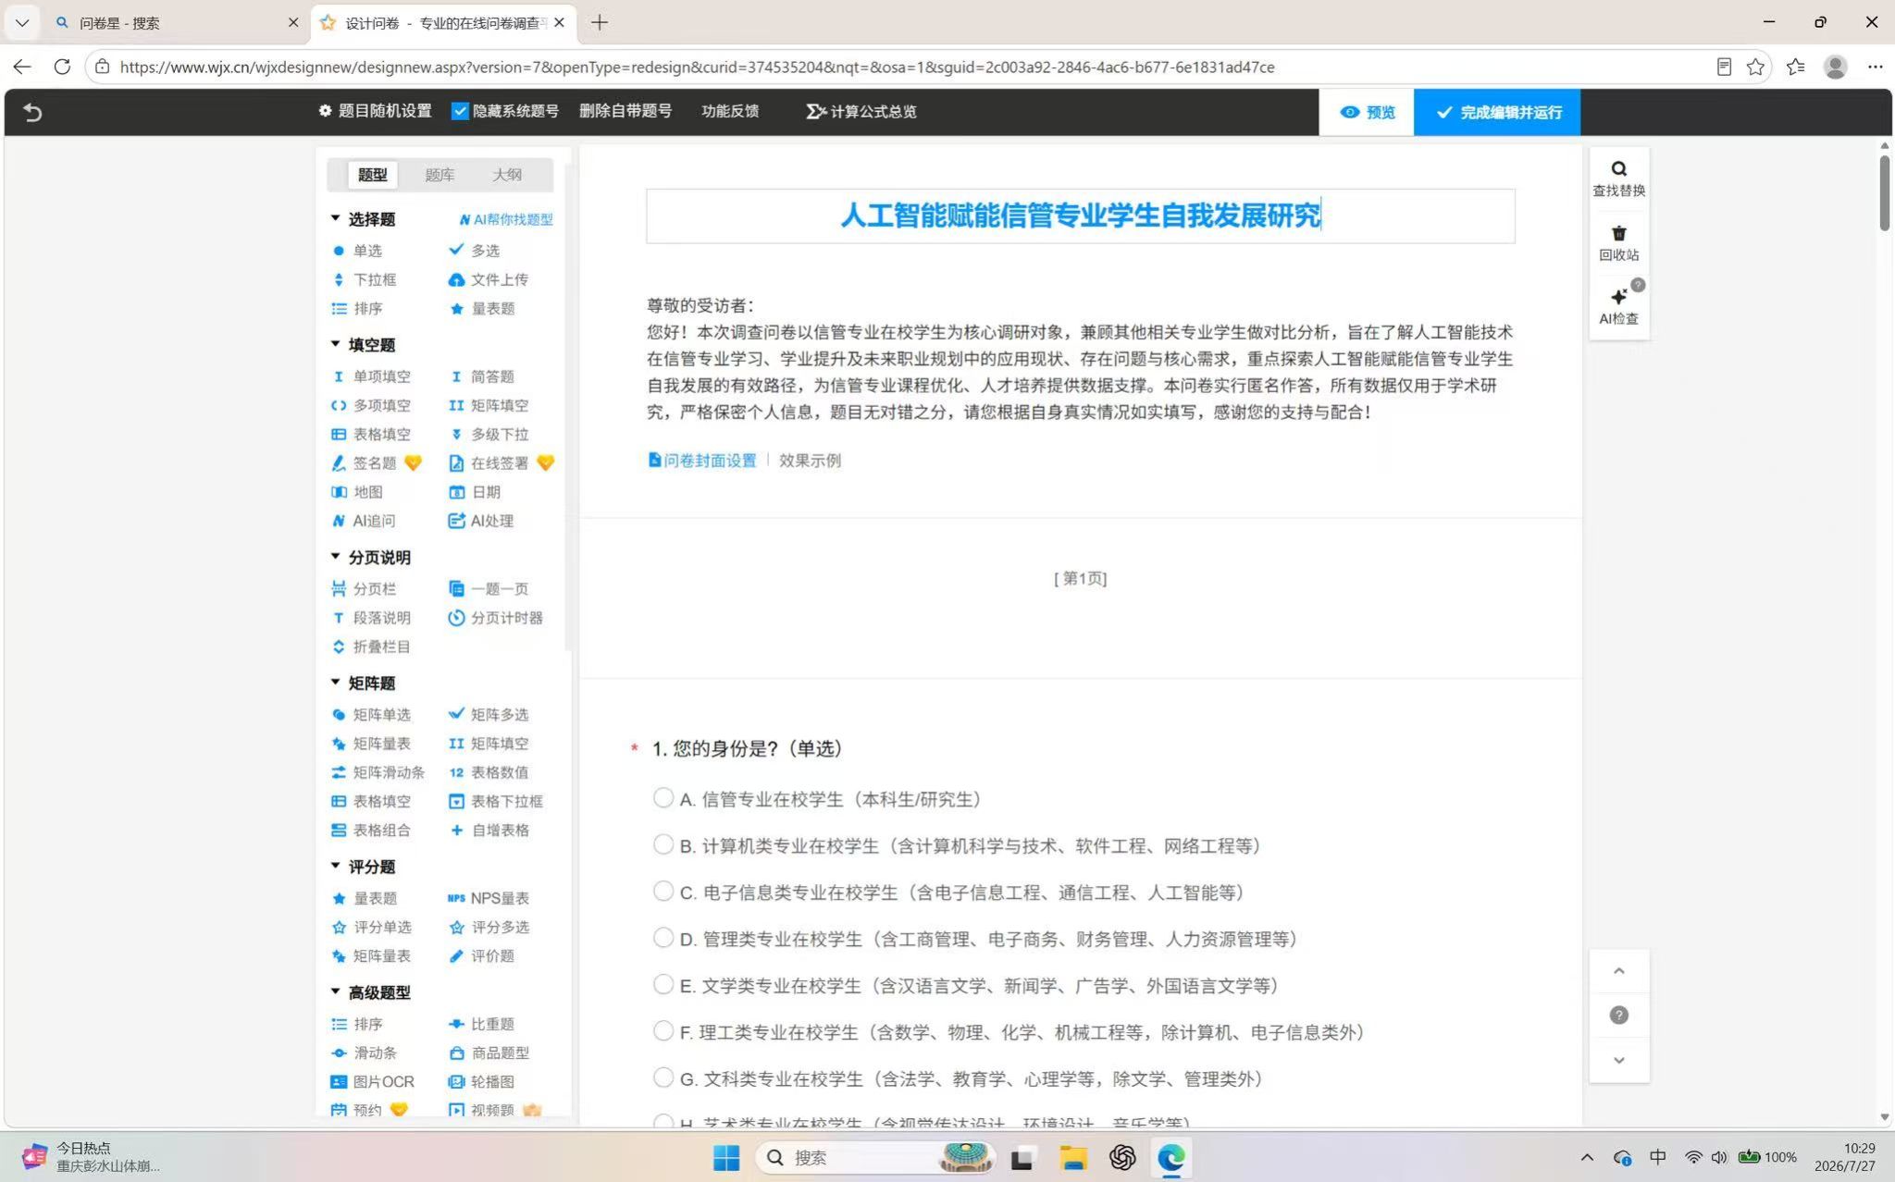The width and height of the screenshot is (1895, 1182).
Task: Add a 多选 multiple-choice question
Action: (x=474, y=251)
